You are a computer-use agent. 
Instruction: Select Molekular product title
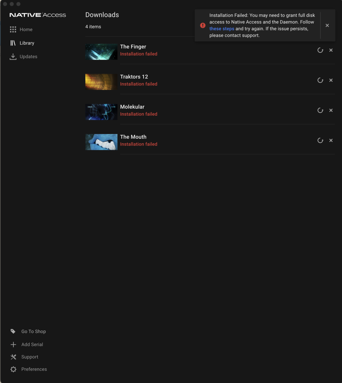132,107
